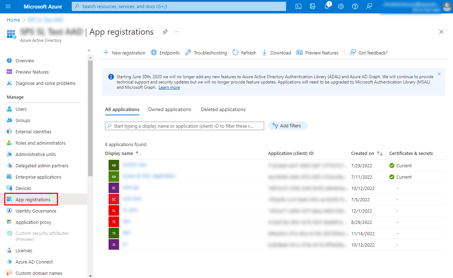
Task: Open Cloud Shell from the top bar
Action: pos(298,6)
